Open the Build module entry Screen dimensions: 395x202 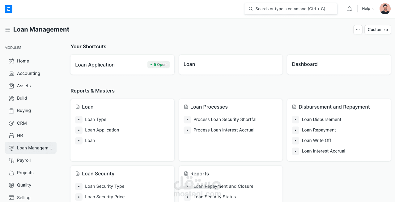(x=22, y=98)
